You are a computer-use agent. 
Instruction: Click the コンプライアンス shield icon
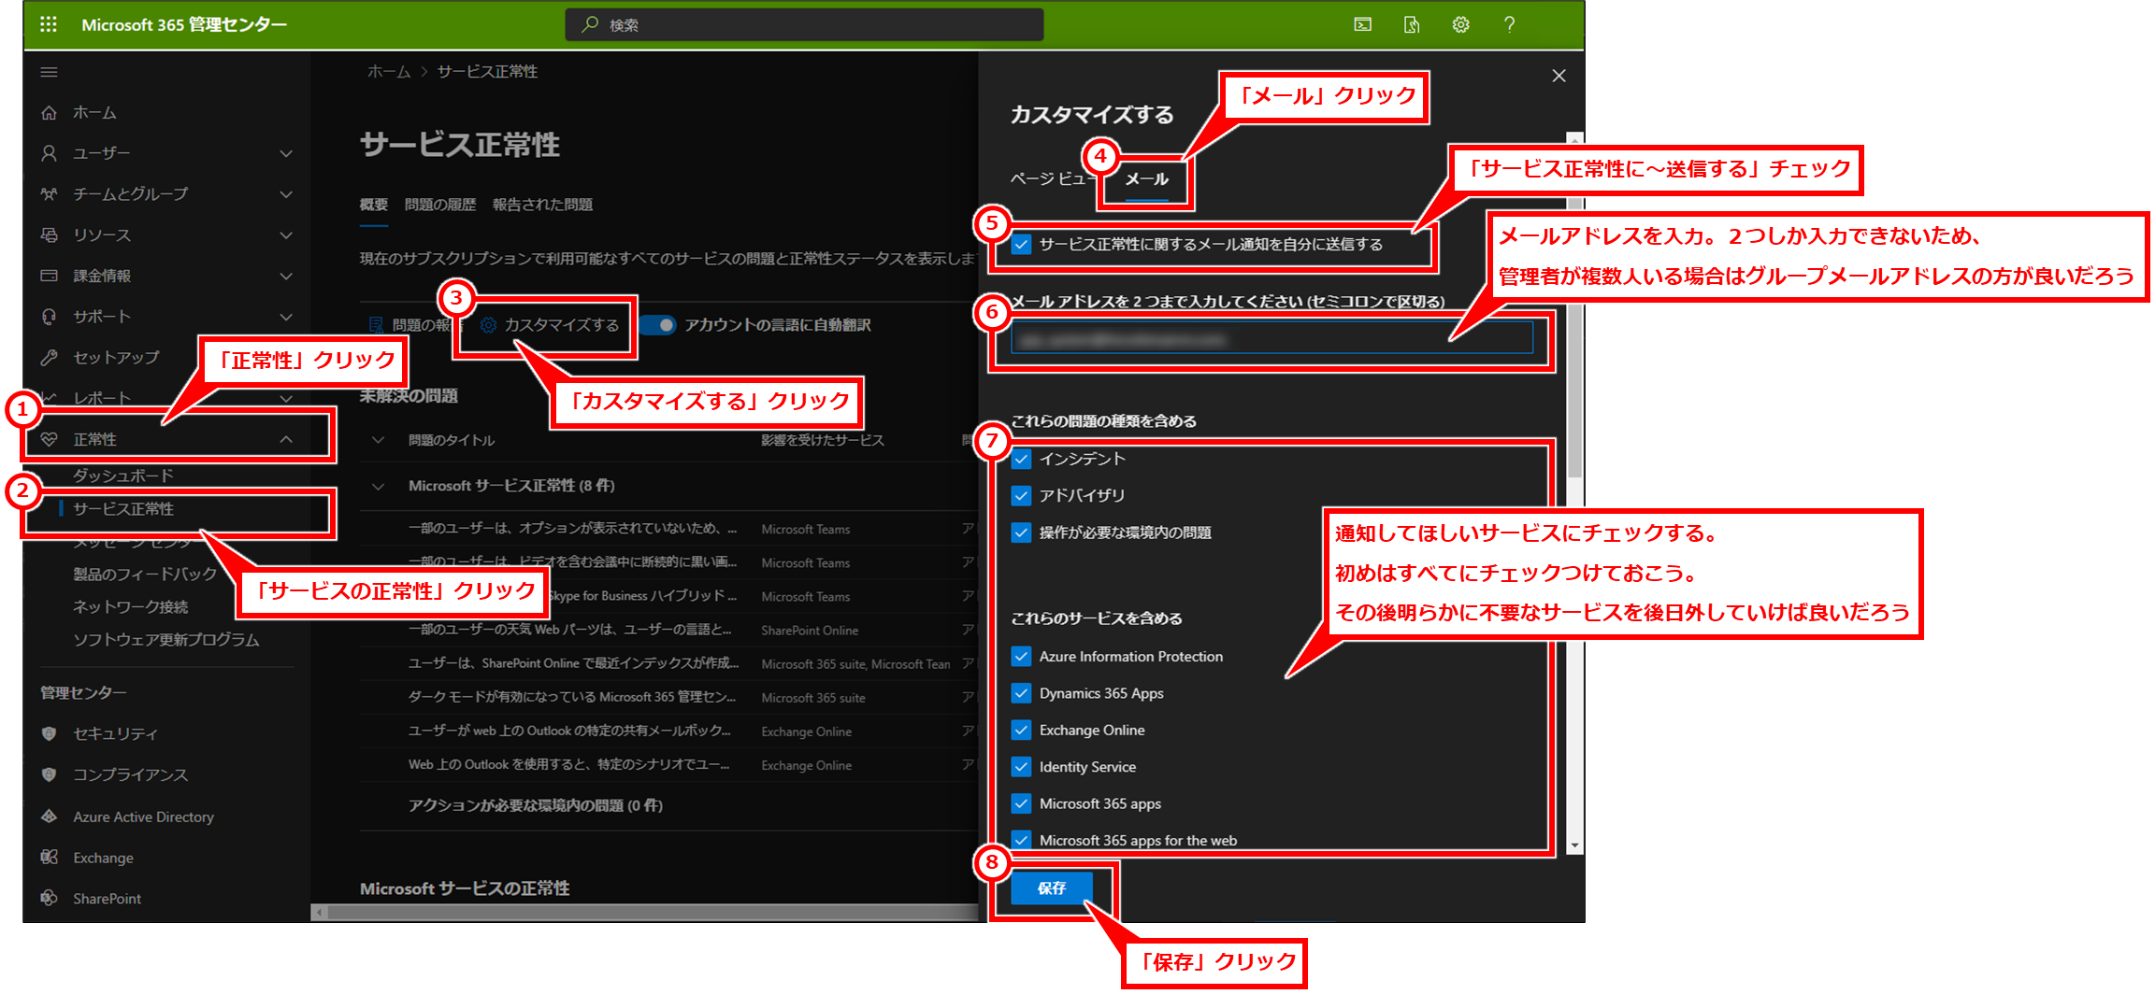pos(50,774)
